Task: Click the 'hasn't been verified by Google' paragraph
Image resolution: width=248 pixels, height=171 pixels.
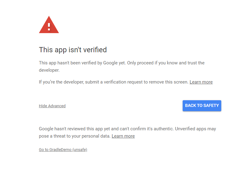Action: point(122,67)
